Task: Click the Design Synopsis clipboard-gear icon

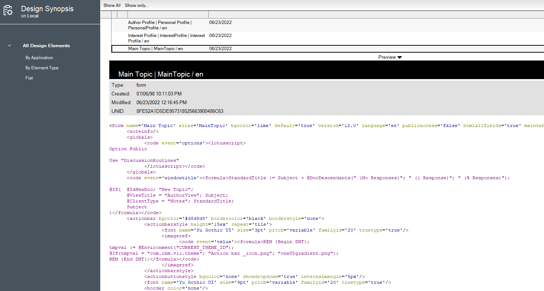Action: [x=8, y=11]
